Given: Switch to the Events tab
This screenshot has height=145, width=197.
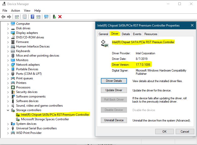Looking at the screenshot, I should (x=137, y=34).
